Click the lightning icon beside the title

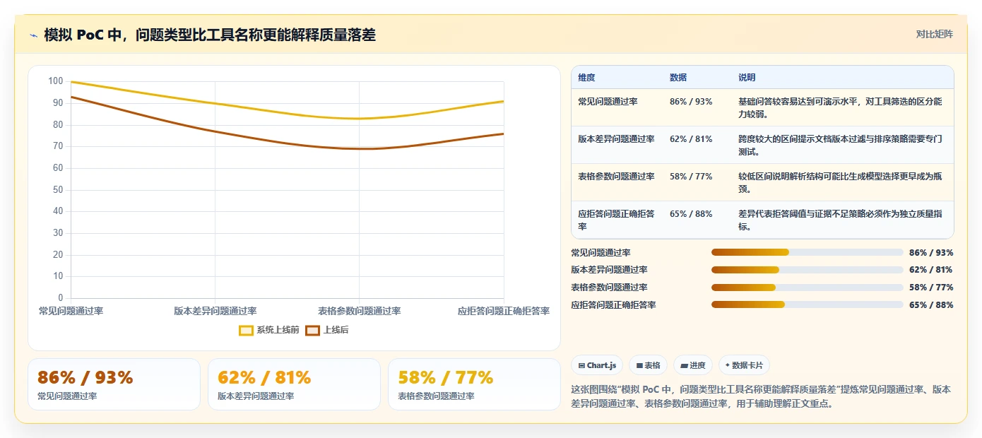pyautogui.click(x=33, y=35)
